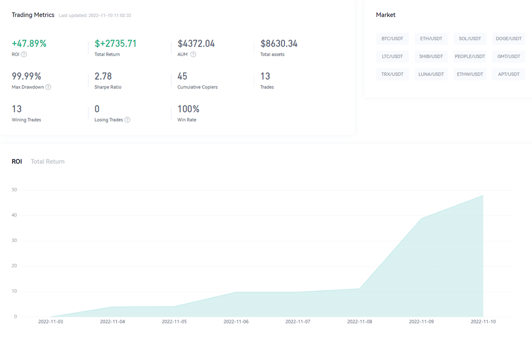Click the LTC/USDT market pair

(x=392, y=56)
